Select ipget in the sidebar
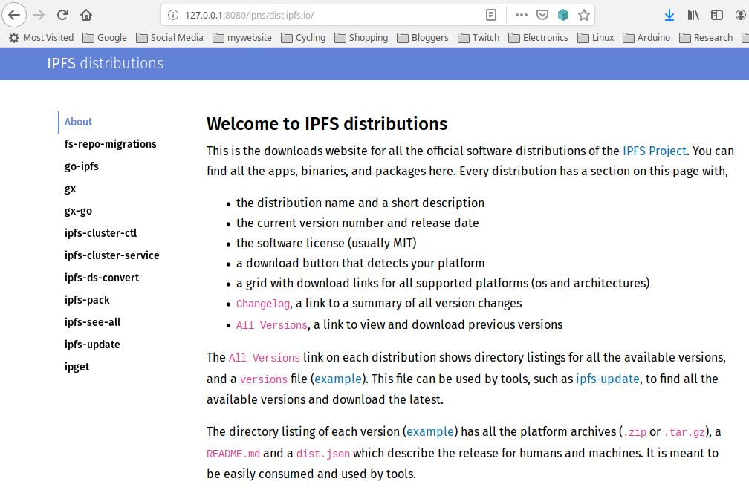Image resolution: width=749 pixels, height=493 pixels. click(x=77, y=367)
